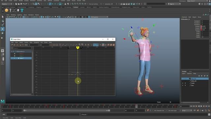Click the go to start button

(x=191, y=106)
